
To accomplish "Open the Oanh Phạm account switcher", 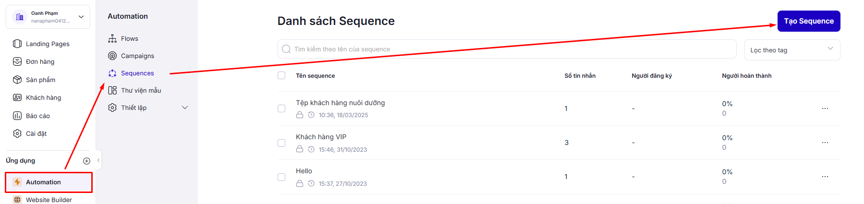I will (x=48, y=17).
